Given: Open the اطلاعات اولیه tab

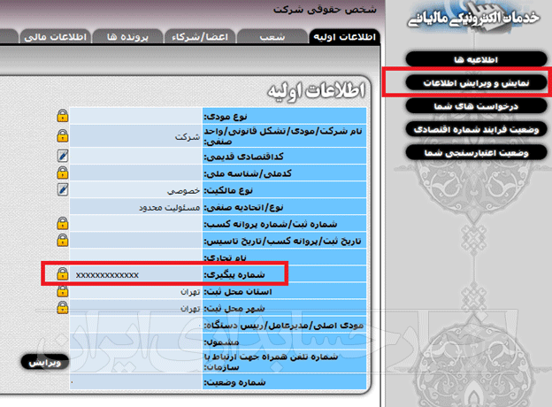Looking at the screenshot, I should [x=345, y=36].
